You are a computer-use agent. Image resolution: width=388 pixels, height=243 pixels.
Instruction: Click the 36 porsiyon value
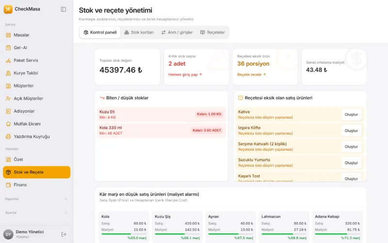[253, 64]
